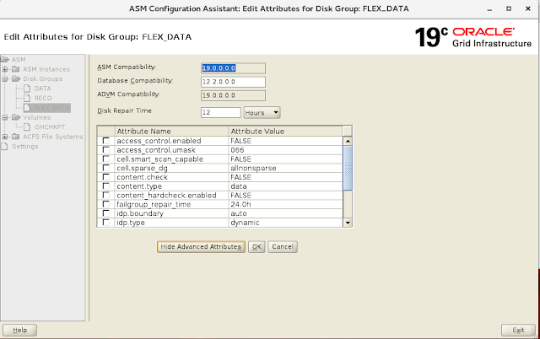The image size is (540, 339).
Task: Click the Disk Groups folder icon
Action: [x=16, y=78]
